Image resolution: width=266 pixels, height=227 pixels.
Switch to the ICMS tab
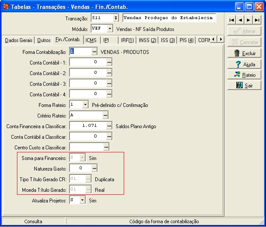91,40
